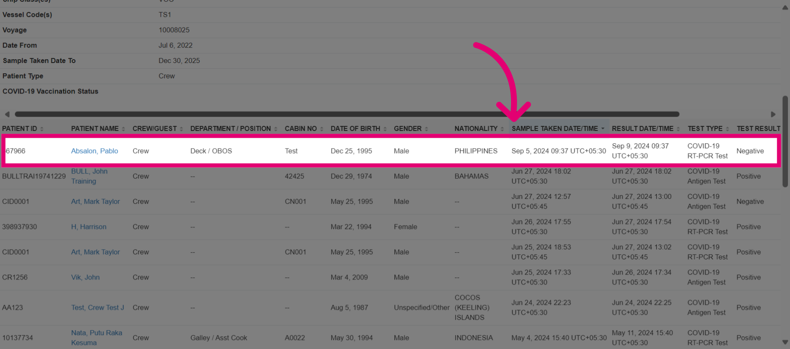
Task: Click Unspecified/Other gender cell
Action: pyautogui.click(x=422, y=307)
